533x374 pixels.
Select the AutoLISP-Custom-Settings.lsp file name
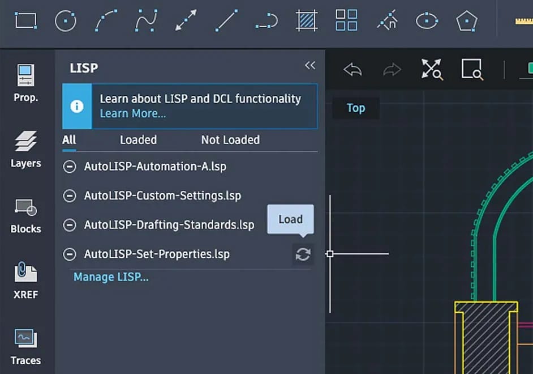163,196
